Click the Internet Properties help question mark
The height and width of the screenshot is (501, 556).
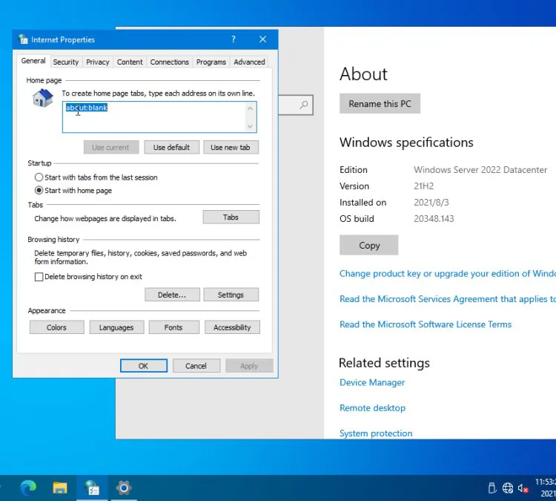click(234, 39)
